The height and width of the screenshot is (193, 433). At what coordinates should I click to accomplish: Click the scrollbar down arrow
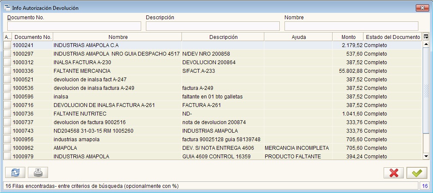[x=426, y=156]
